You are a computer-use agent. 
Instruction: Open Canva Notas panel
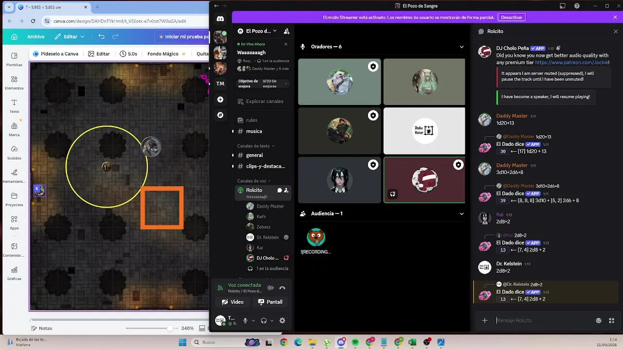pyautogui.click(x=41, y=328)
